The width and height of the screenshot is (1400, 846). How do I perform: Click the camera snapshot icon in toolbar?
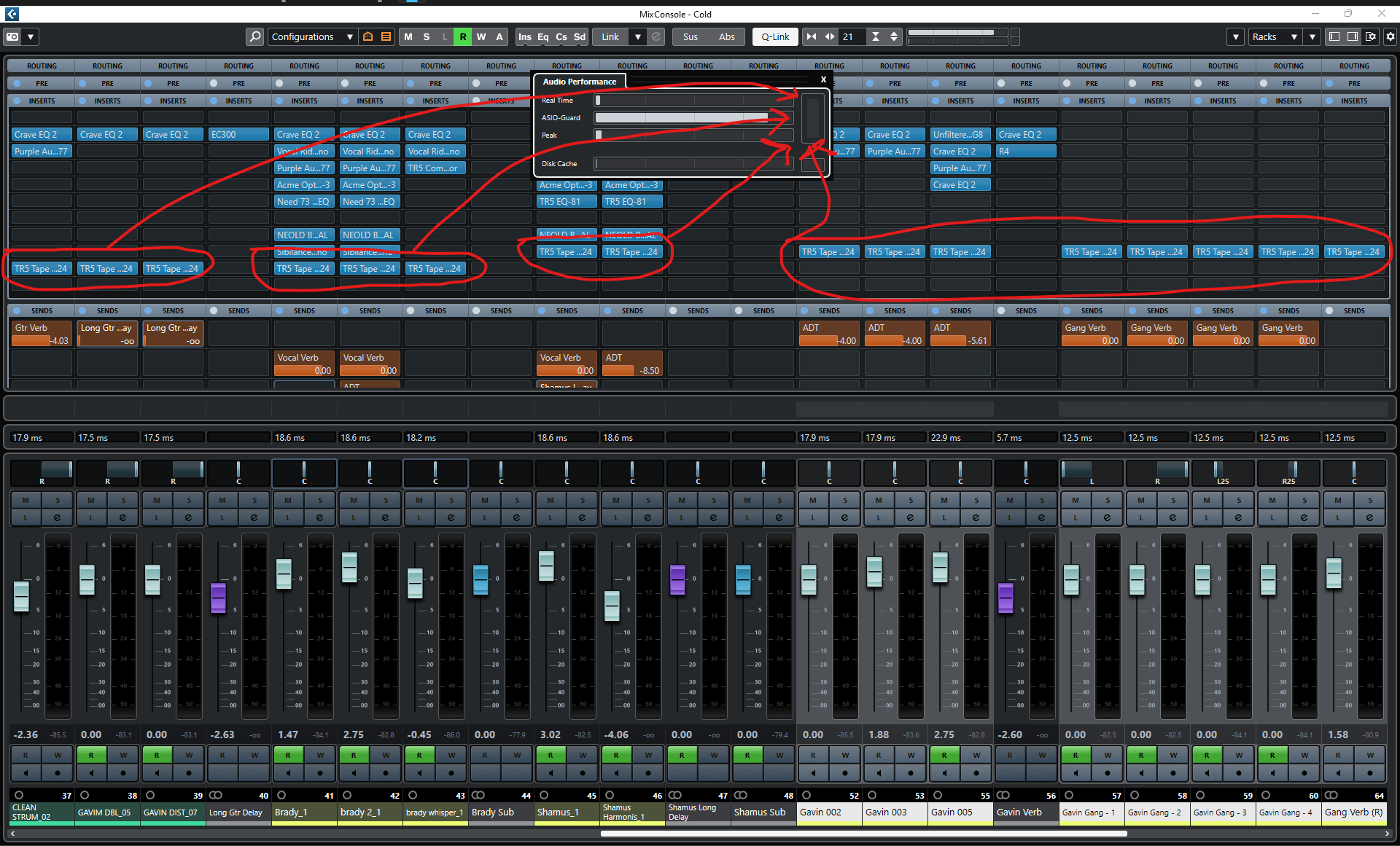tap(12, 36)
